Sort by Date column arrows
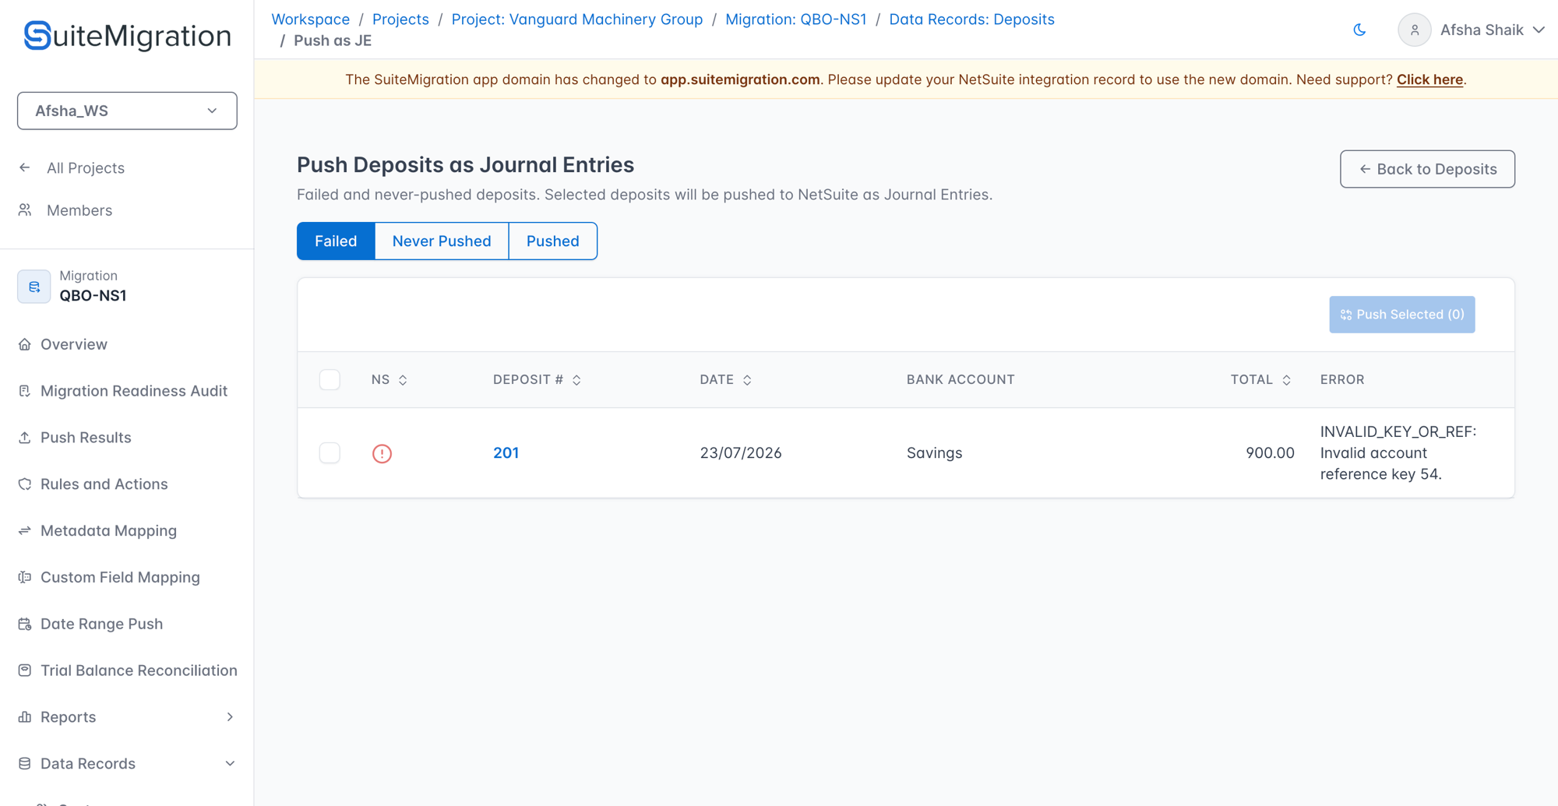This screenshot has height=806, width=1558. (x=747, y=380)
